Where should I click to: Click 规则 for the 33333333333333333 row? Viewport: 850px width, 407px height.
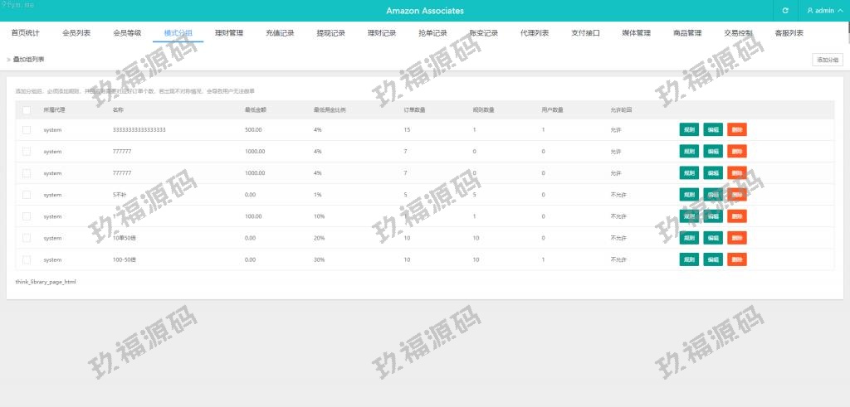pos(688,130)
